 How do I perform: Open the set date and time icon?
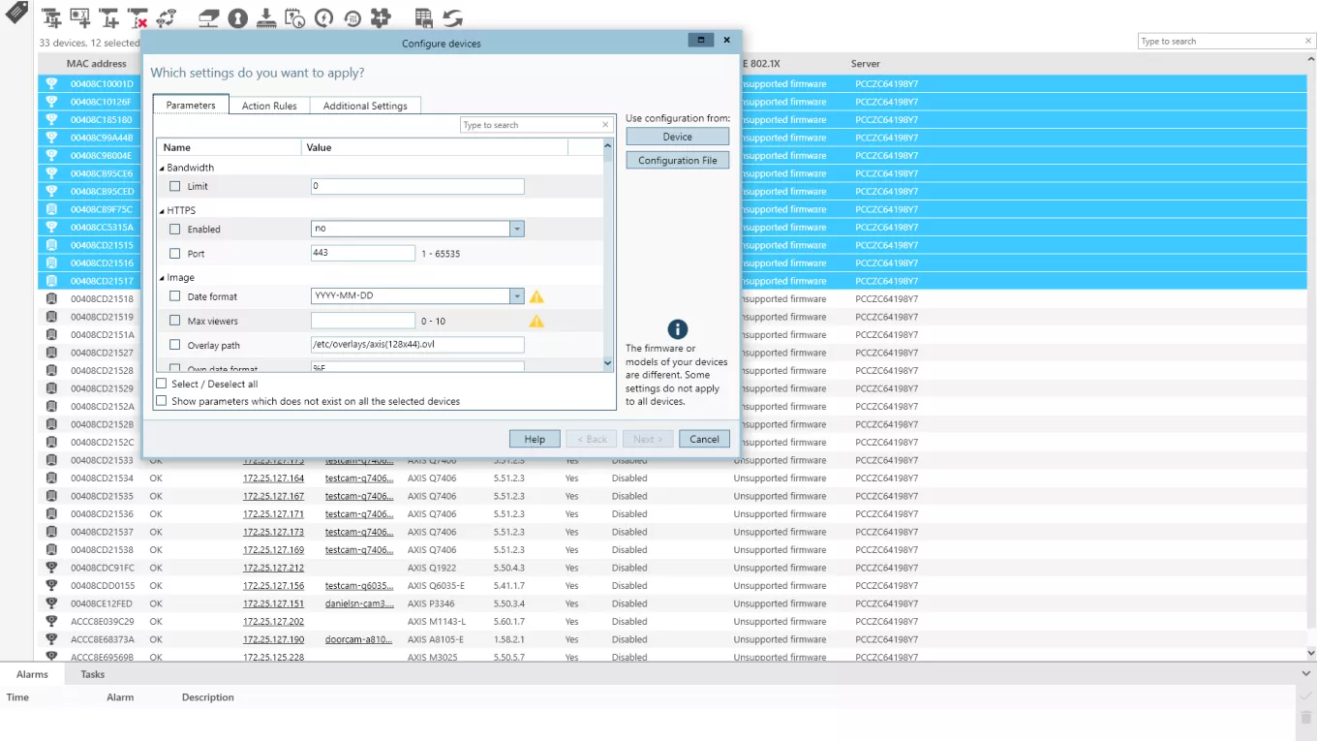296,16
